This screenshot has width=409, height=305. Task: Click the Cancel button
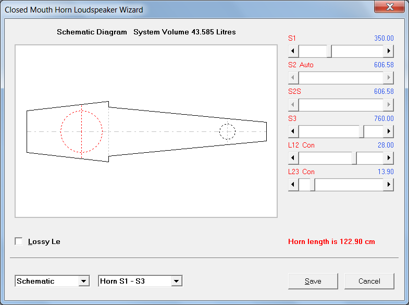(369, 281)
